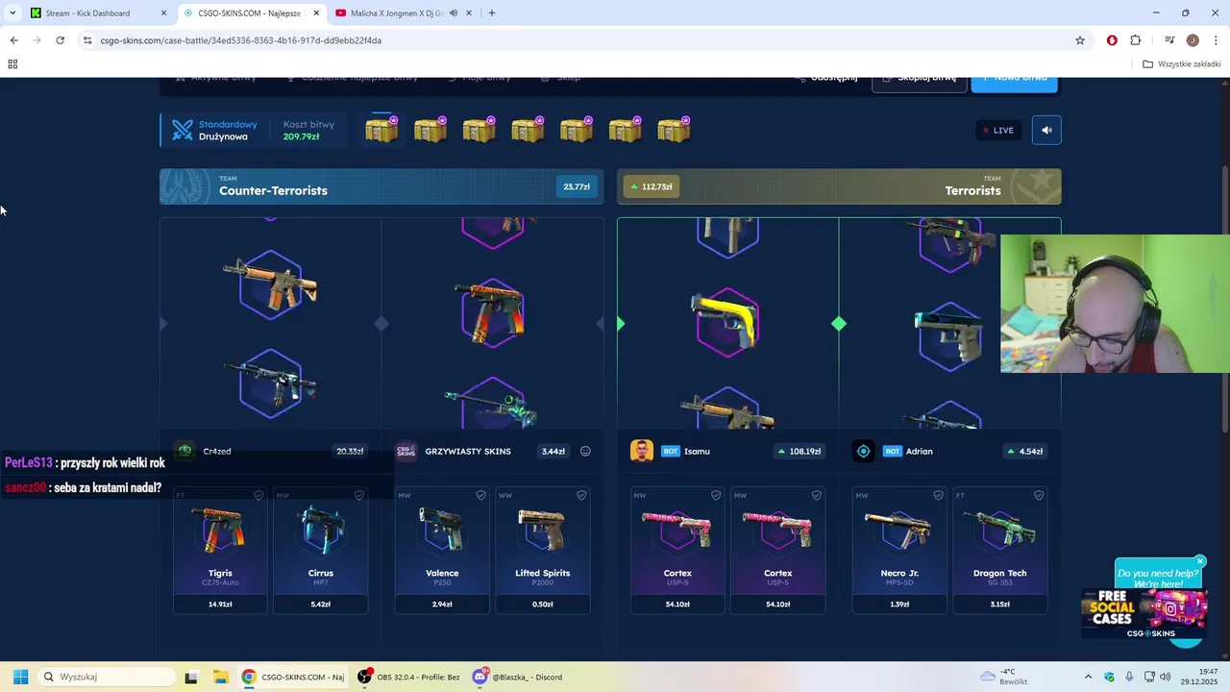The image size is (1230, 692).
Task: Show hidden system tray icons
Action: 1088,677
